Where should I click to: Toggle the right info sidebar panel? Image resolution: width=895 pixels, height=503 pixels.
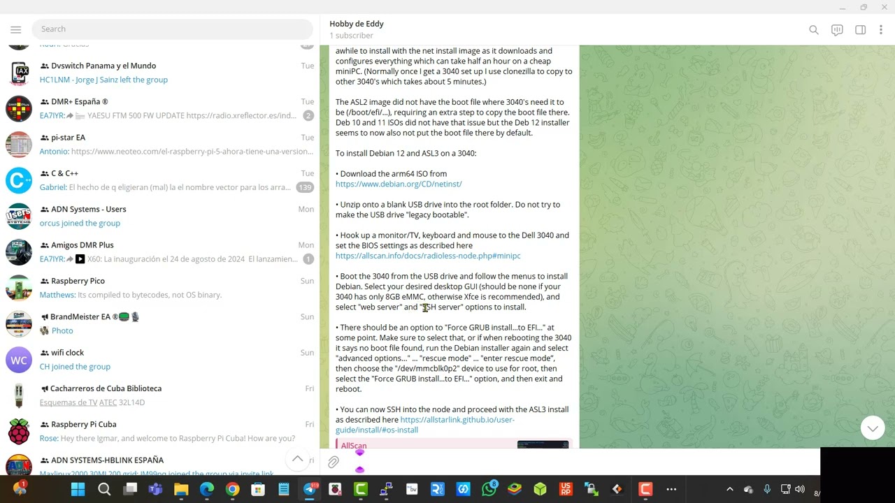861,30
